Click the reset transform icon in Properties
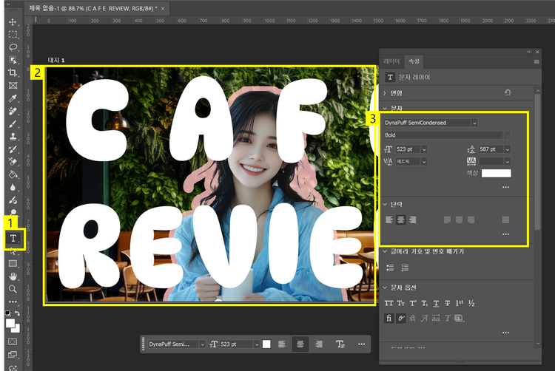This screenshot has width=555, height=371. click(x=507, y=92)
